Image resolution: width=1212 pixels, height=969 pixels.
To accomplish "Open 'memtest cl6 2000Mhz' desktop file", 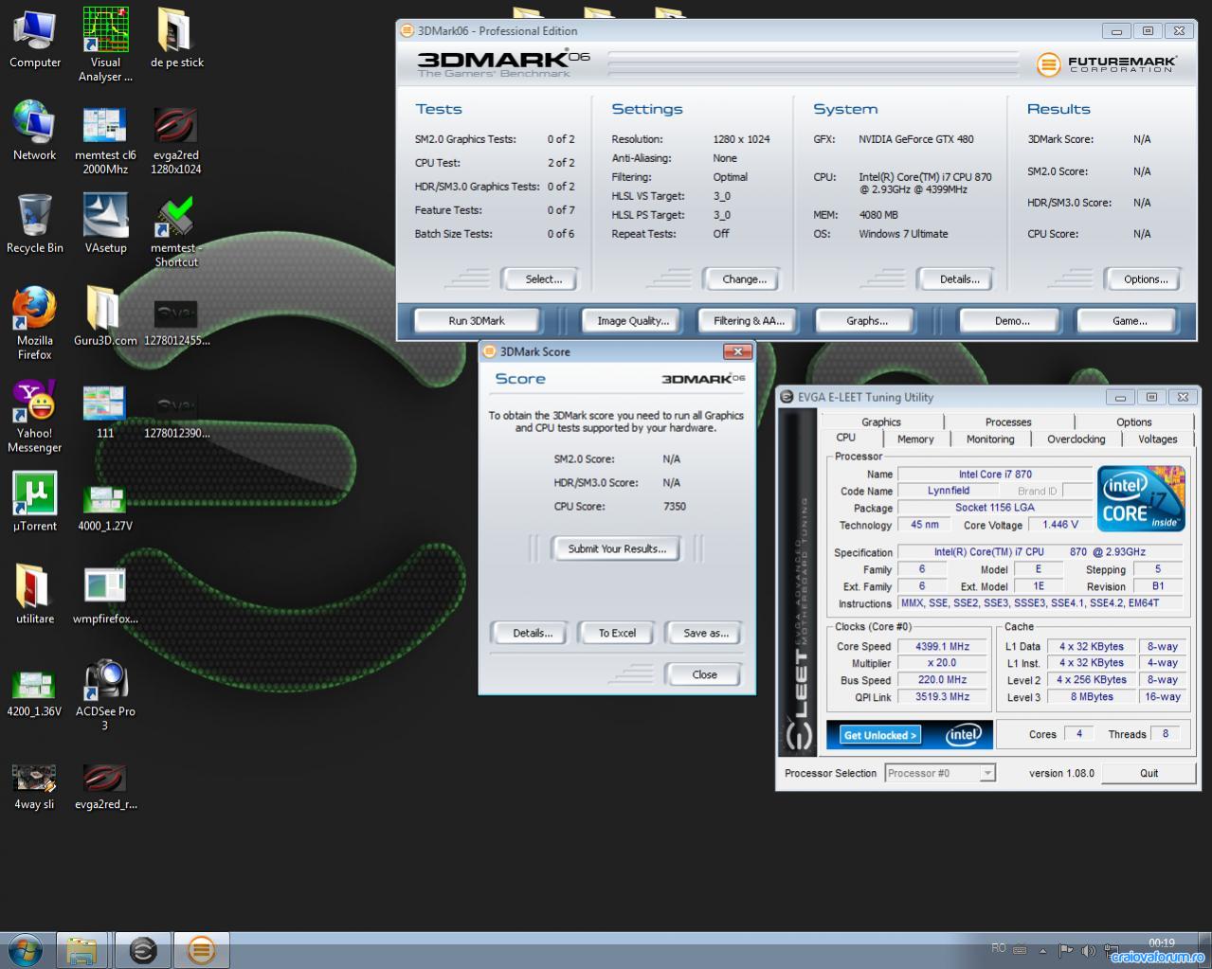I will 105,139.
